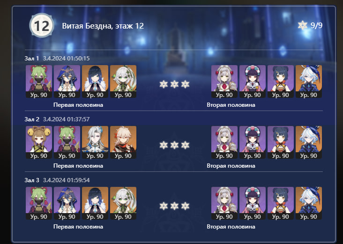Viewport: 343px width, 244px height.
Task: Click the 'Витая Бездна, этаж 12' title
Action: 103,26
